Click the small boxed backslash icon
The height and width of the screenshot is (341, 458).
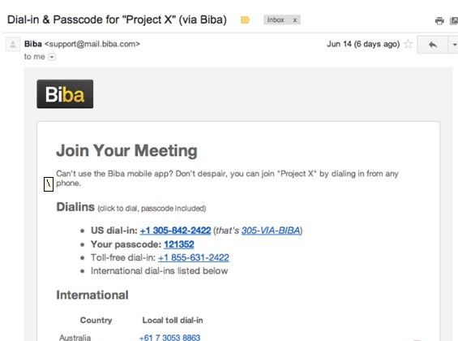tap(49, 184)
